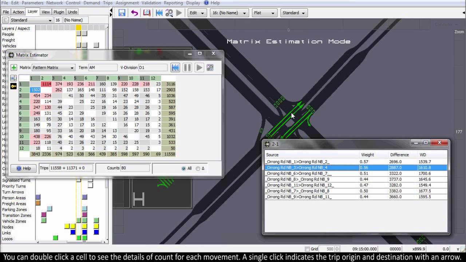Toggle the orange Freight Areas layer square
Image resolution: width=466 pixels, height=262 pixels.
38,203
